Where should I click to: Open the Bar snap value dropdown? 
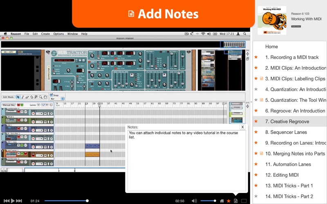pyautogui.click(x=57, y=99)
